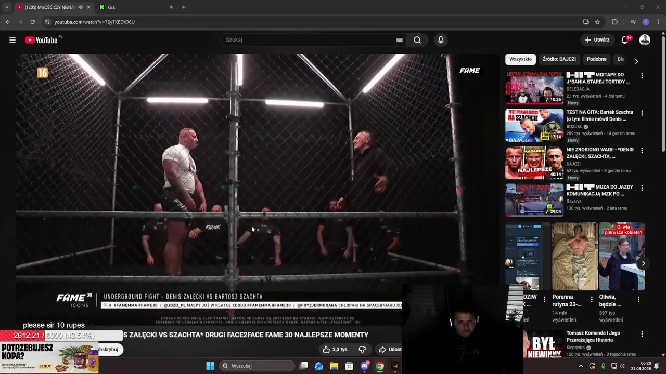
Task: Install app icon in address bar
Action: (586, 22)
